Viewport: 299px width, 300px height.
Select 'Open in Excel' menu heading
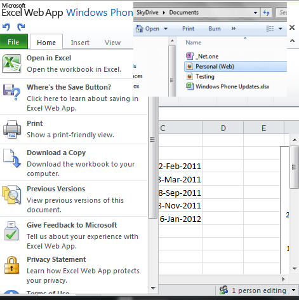point(49,58)
